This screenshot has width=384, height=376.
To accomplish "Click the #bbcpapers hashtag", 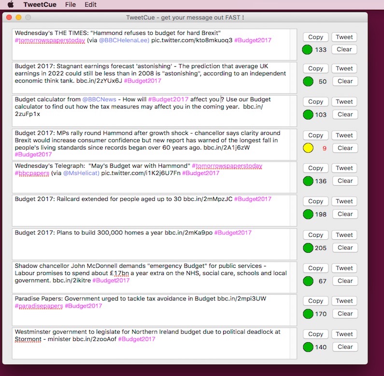I will 32,174.
